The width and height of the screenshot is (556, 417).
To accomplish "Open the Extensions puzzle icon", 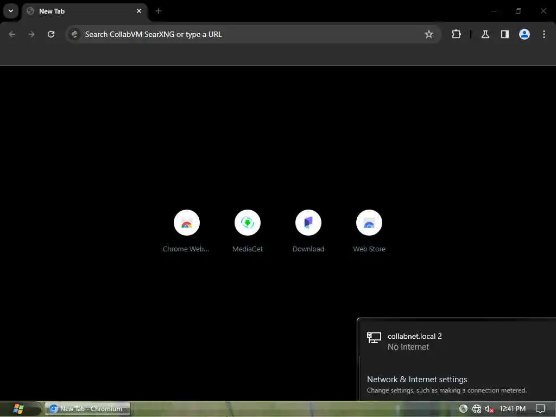I will pyautogui.click(x=456, y=34).
